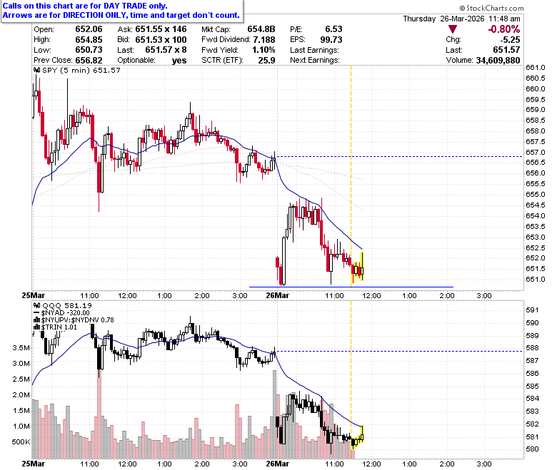Click the Volume value 34,609,880

pyautogui.click(x=498, y=61)
